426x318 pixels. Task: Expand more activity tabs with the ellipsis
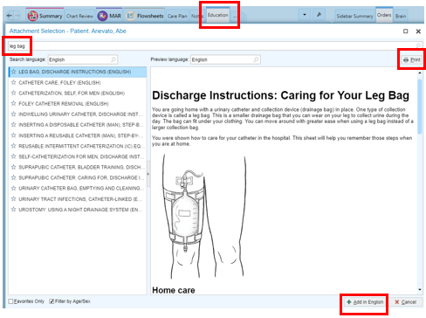(235, 17)
